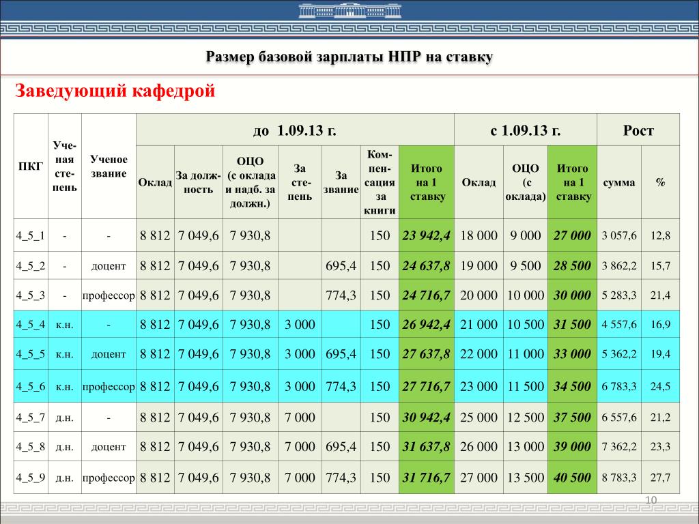Click the new total '31 500' cell
The image size is (699, 524).
click(x=572, y=324)
